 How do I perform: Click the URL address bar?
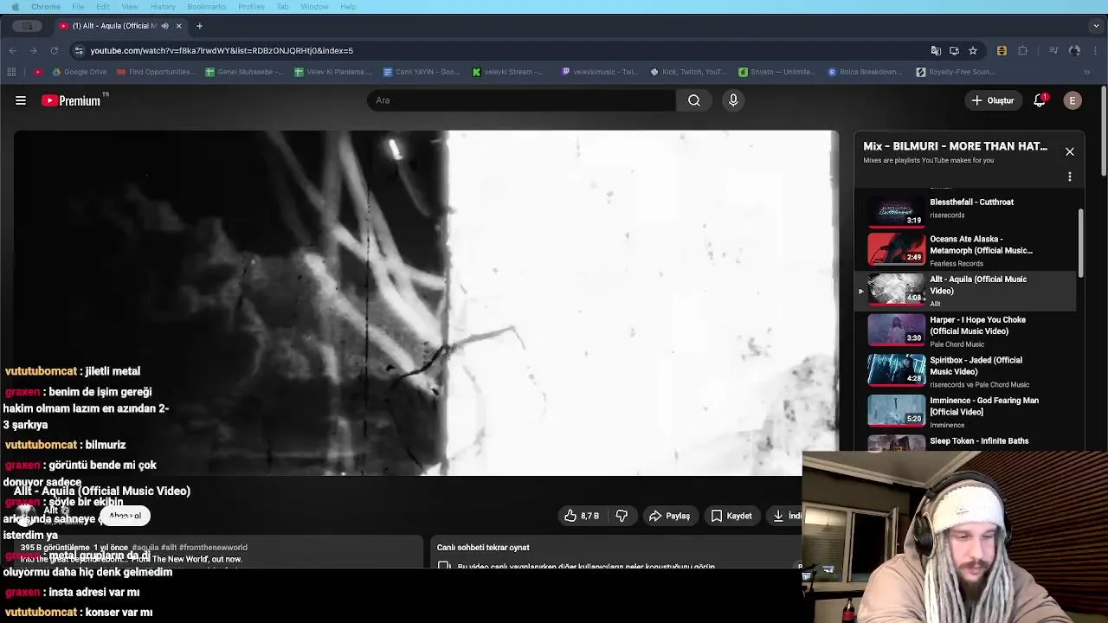coord(502,50)
